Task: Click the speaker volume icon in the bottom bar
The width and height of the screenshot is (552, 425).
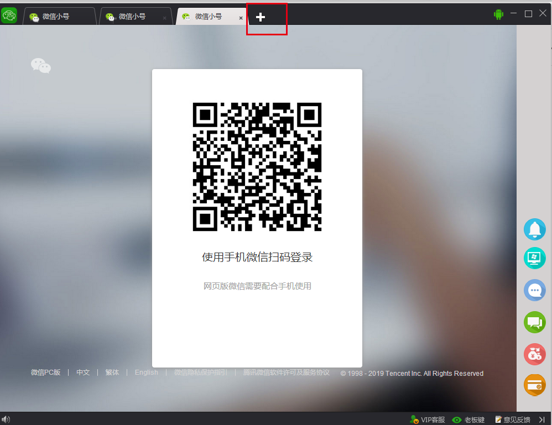Action: pos(6,419)
